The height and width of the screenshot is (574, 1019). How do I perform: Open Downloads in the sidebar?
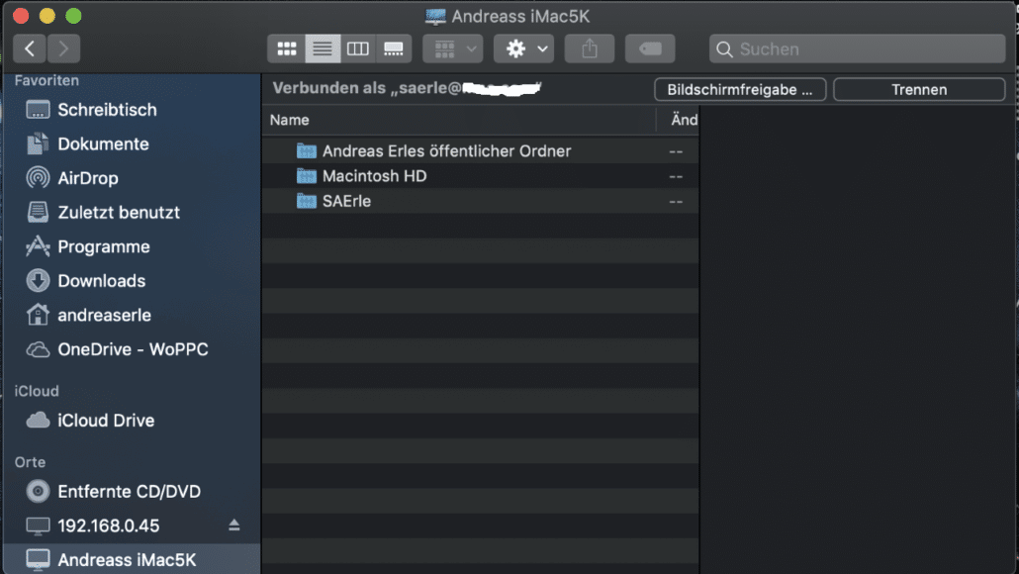coord(101,281)
